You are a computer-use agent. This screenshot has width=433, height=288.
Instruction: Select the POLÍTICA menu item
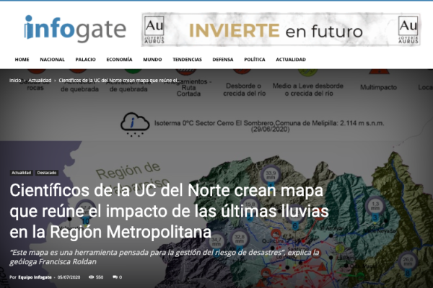click(255, 60)
